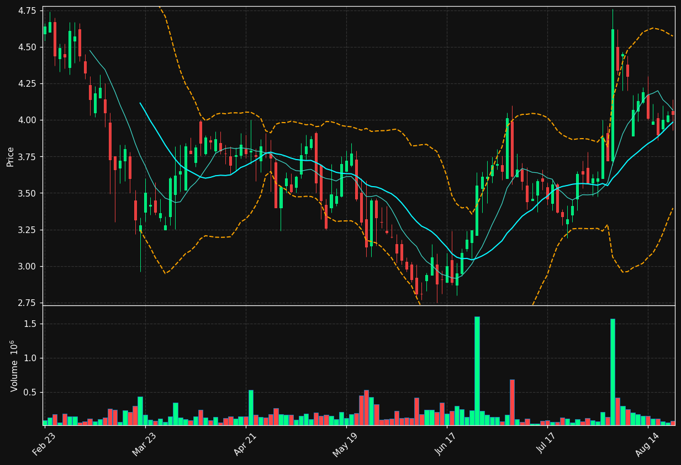
Task: Click the tall red volume bar in early July
Action: pos(512,403)
